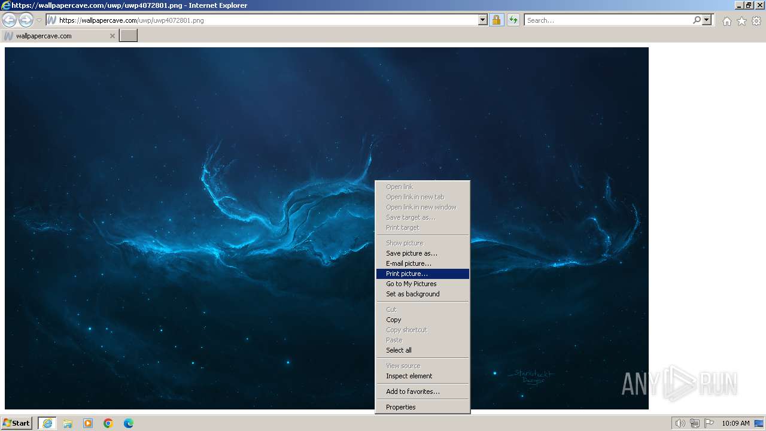The width and height of the screenshot is (766, 431).
Task: Close the wallpapercave.com tab
Action: pos(112,36)
